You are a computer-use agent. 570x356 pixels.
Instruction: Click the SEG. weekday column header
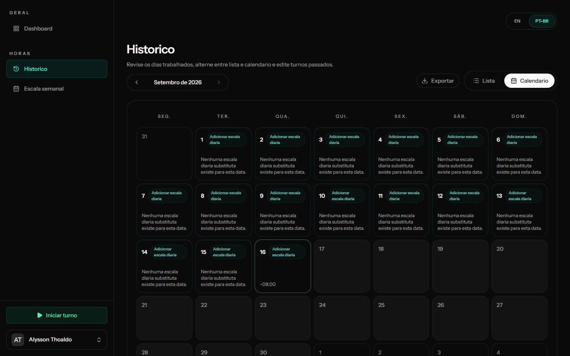[164, 116]
